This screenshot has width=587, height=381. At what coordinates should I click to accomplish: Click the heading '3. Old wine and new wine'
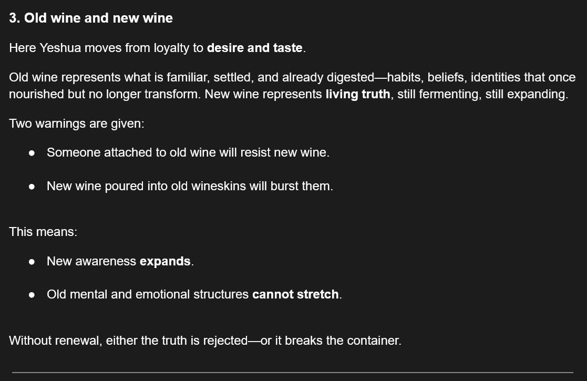pyautogui.click(x=91, y=18)
